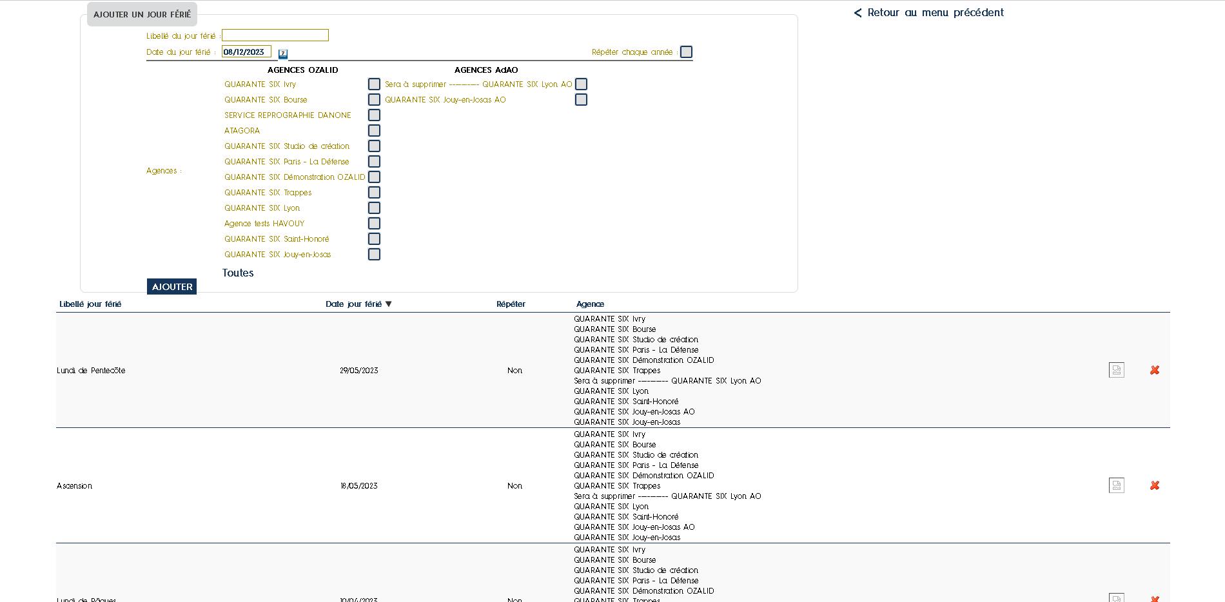Check QUARANTE SIX Studio de création
This screenshot has width=1225, height=602.
tap(374, 146)
